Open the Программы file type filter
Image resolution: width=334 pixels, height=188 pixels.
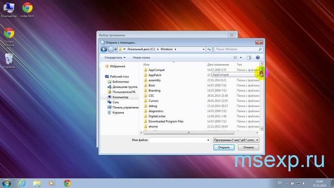(x=236, y=140)
